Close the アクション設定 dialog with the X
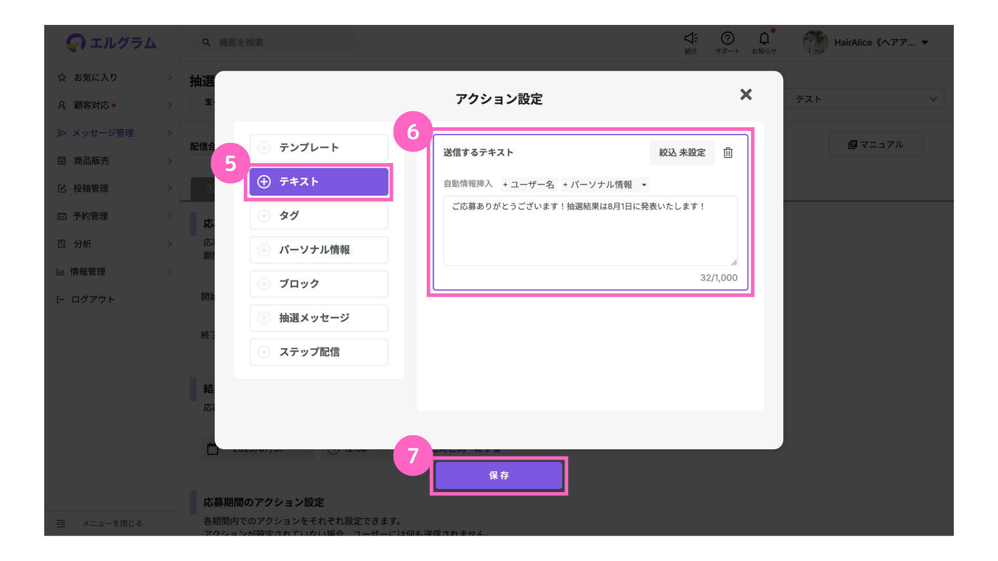Screen dimensions: 998x561 pyautogui.click(x=746, y=95)
